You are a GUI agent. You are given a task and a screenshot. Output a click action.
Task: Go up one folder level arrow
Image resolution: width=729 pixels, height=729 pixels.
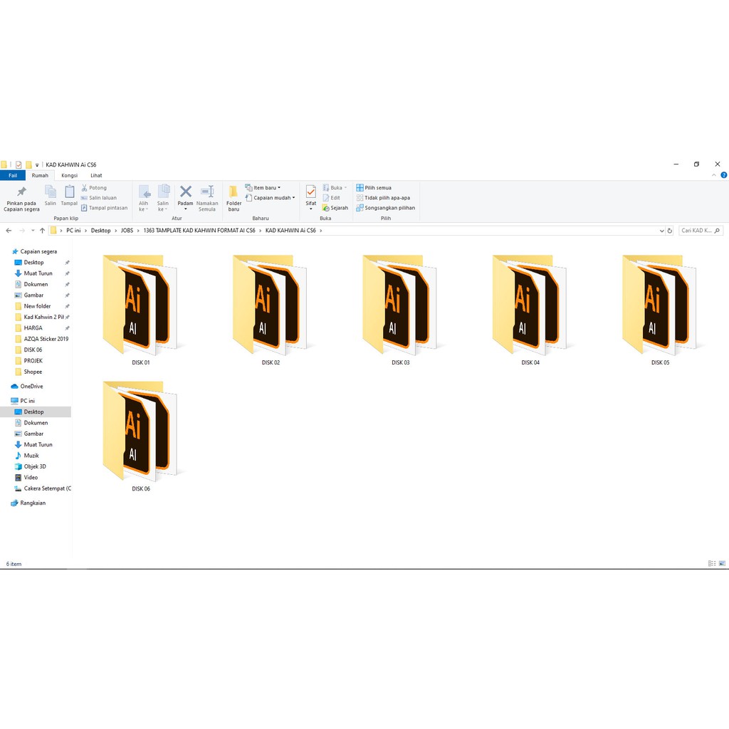(x=42, y=231)
